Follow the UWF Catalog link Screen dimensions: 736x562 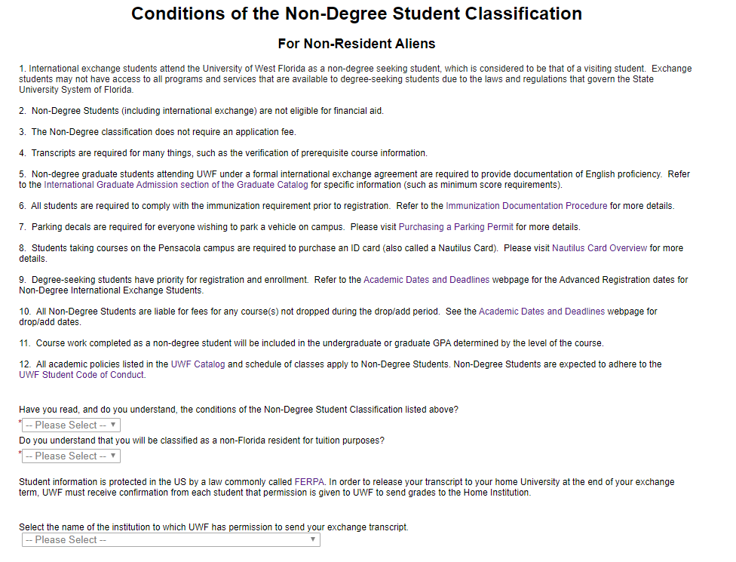[x=198, y=365]
